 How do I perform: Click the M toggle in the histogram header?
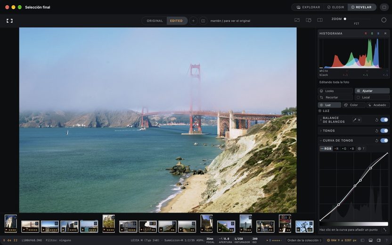[385, 33]
